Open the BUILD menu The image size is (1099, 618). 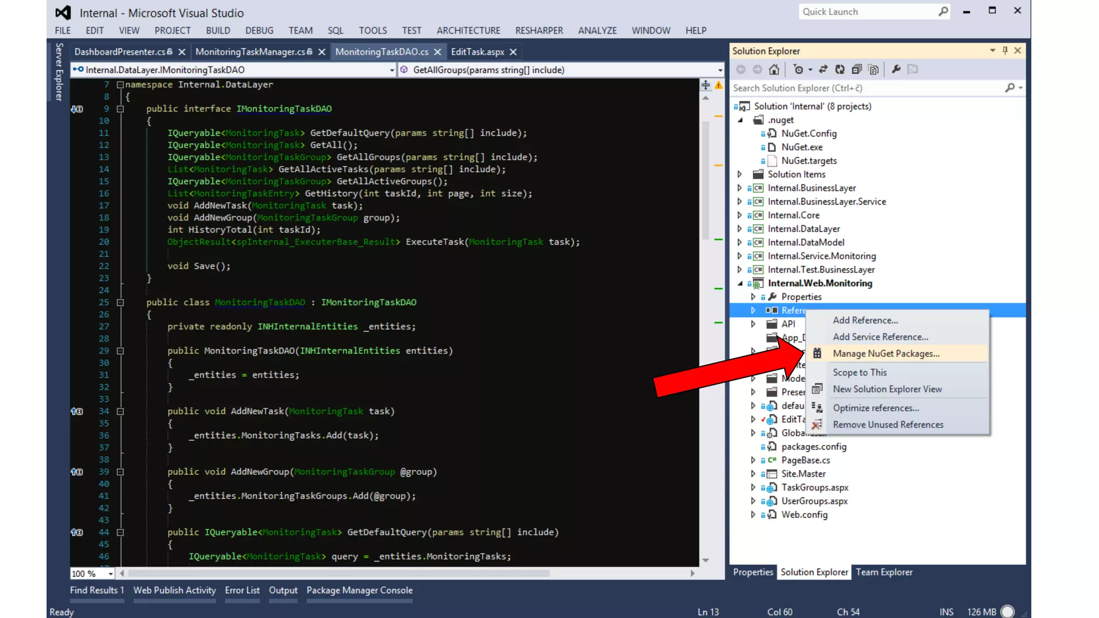click(x=218, y=31)
